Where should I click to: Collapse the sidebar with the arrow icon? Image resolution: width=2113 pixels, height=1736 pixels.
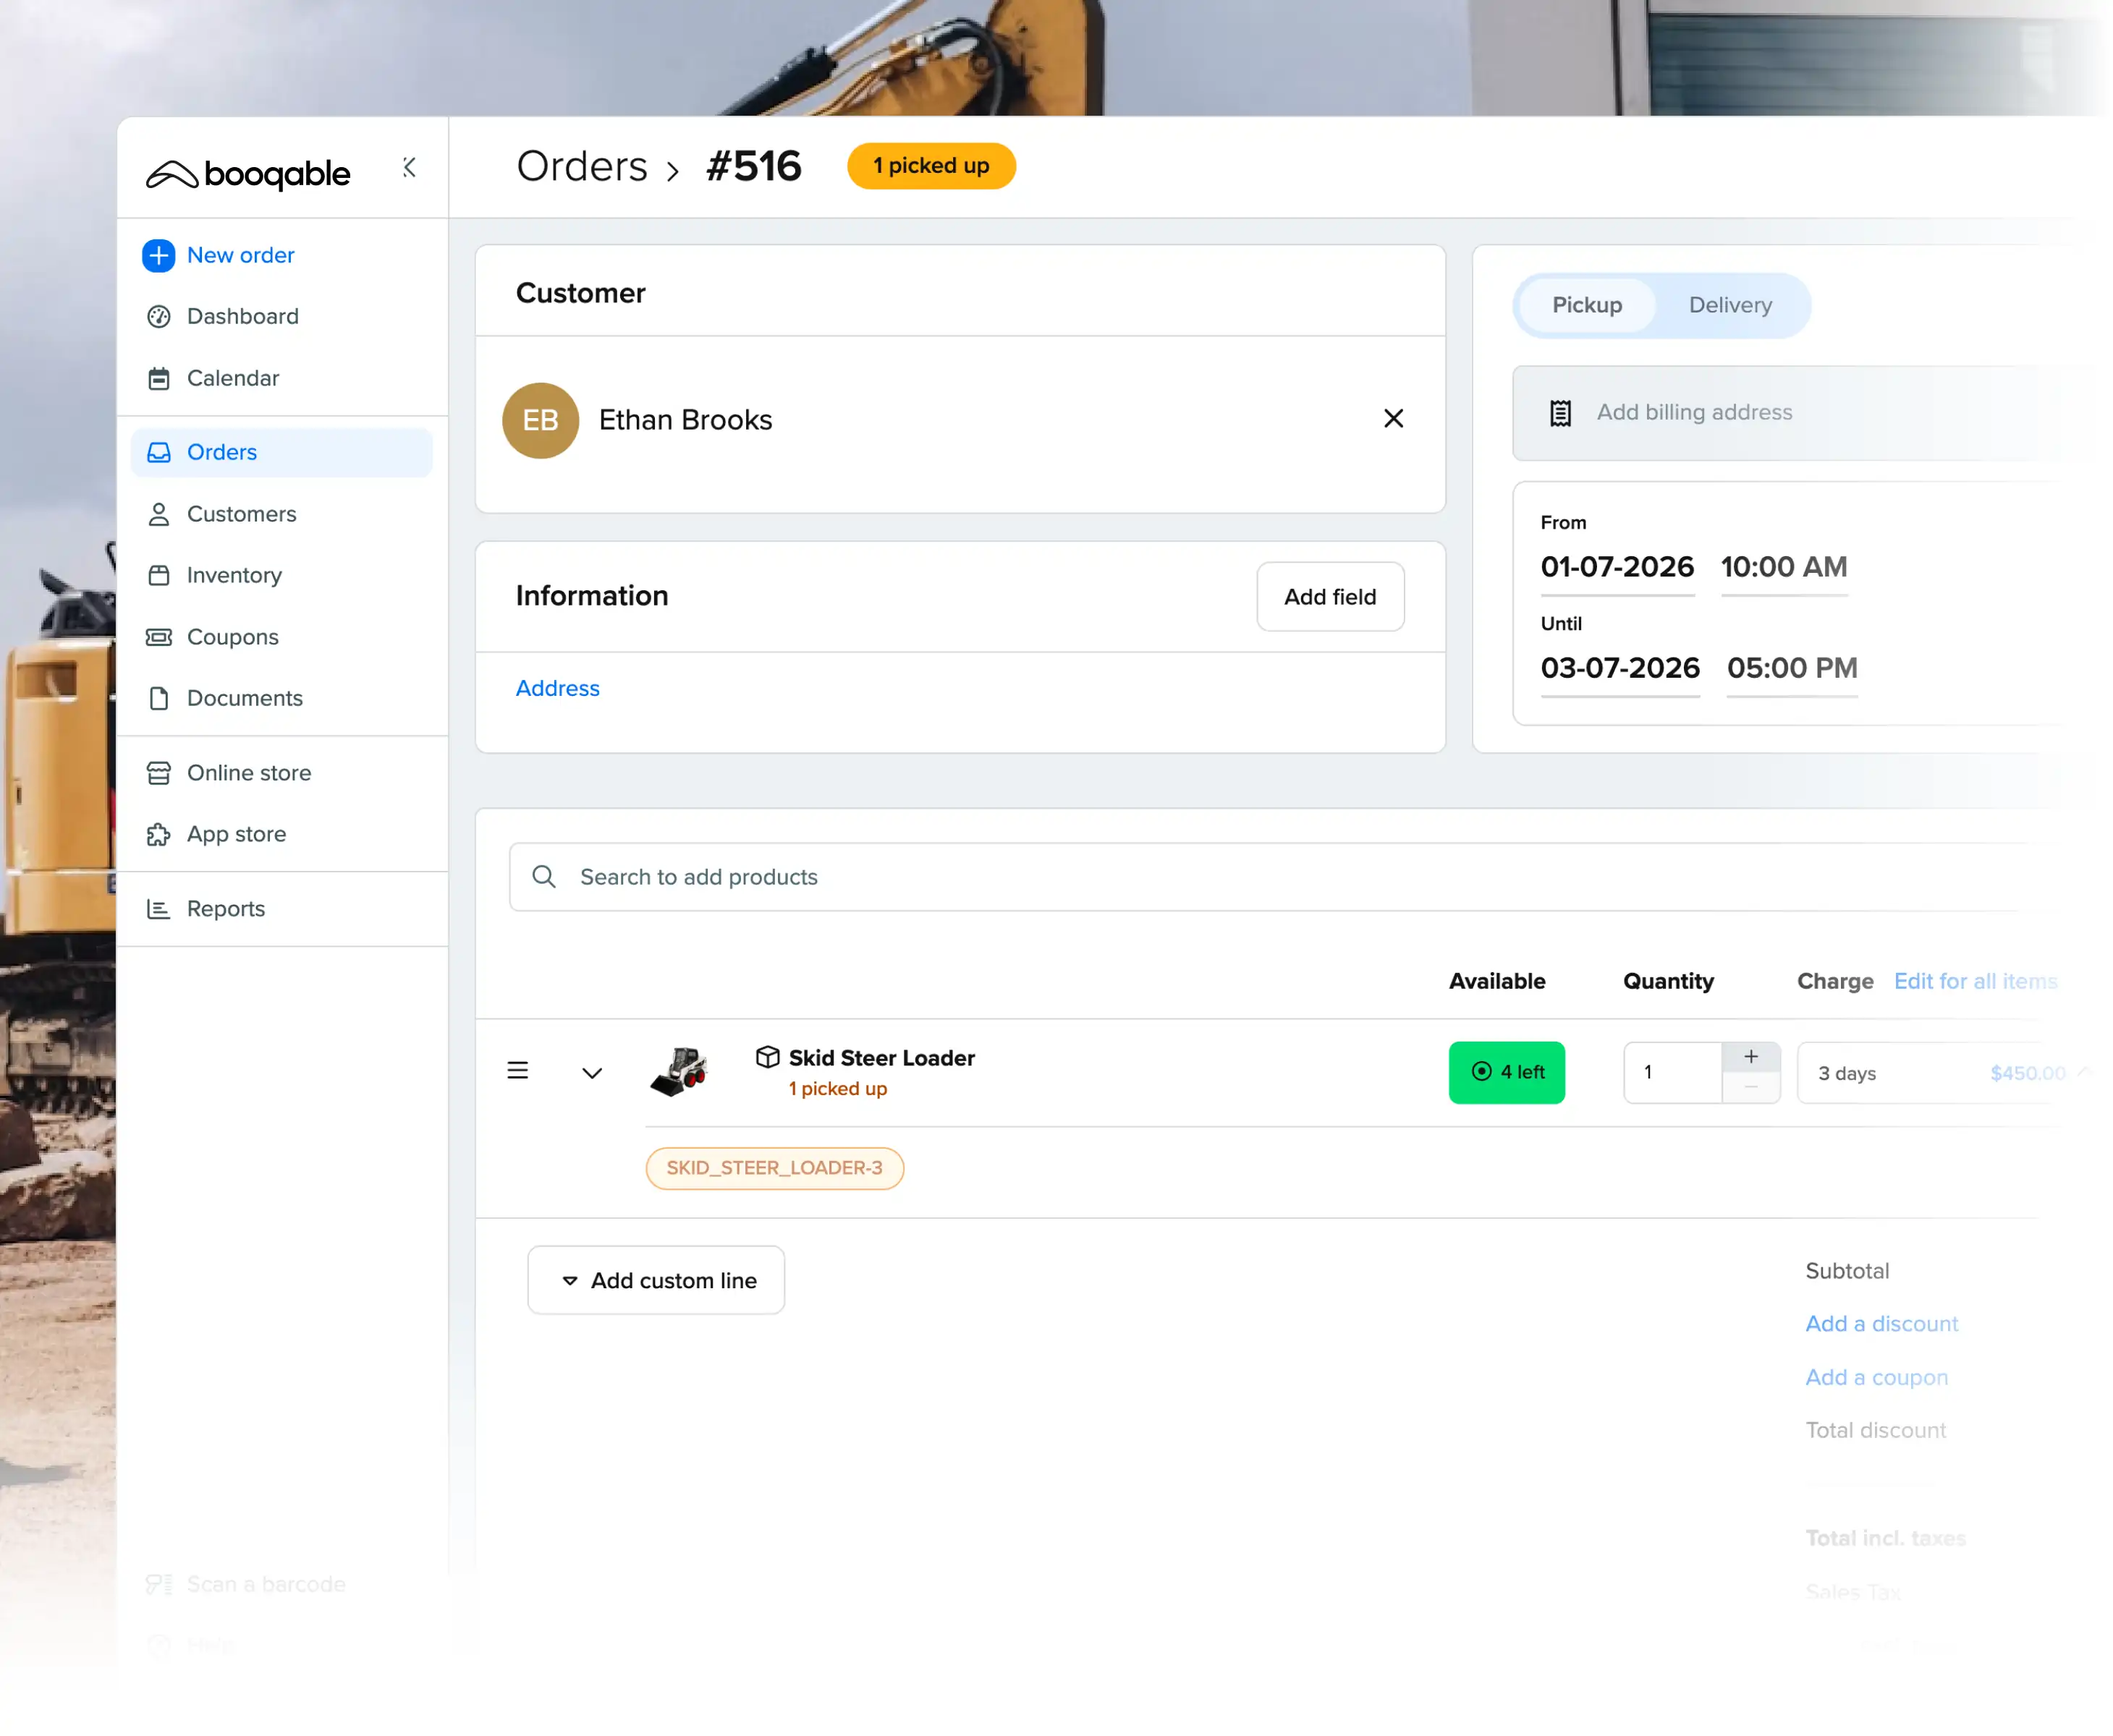click(x=409, y=167)
